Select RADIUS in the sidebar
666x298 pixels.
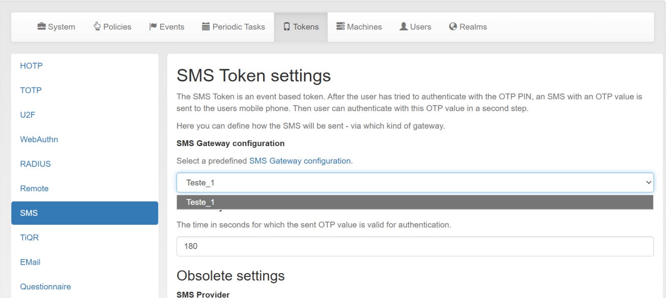(35, 164)
